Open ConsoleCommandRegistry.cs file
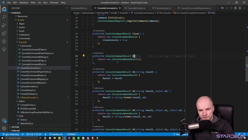This screenshot has height=140, width=248. click(40, 79)
